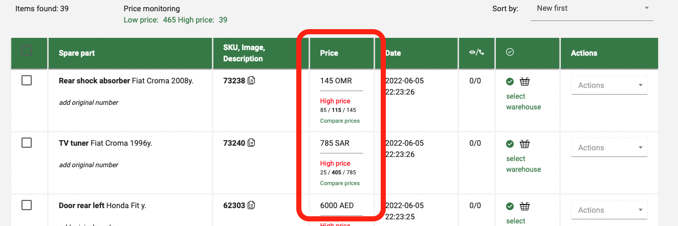Click 'select warehouse' in the TV tuner row
The height and width of the screenshot is (226, 678).
(x=523, y=164)
